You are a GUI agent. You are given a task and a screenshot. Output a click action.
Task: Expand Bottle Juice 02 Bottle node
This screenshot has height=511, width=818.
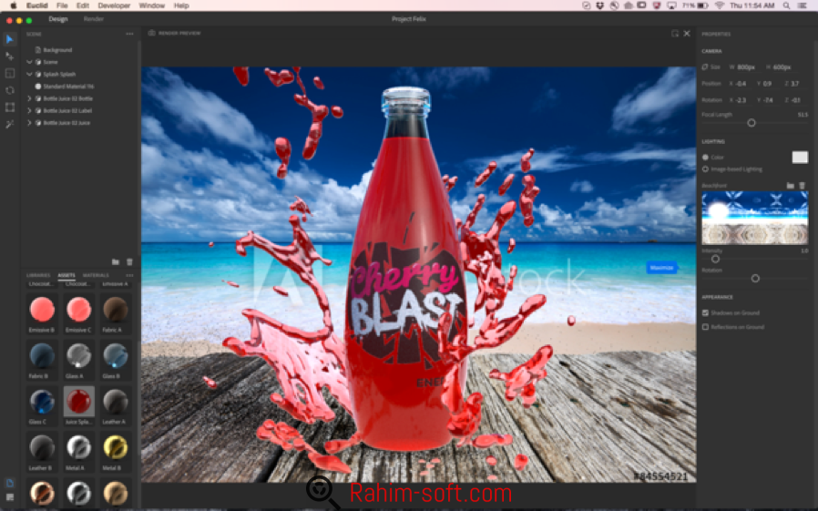pyautogui.click(x=29, y=98)
